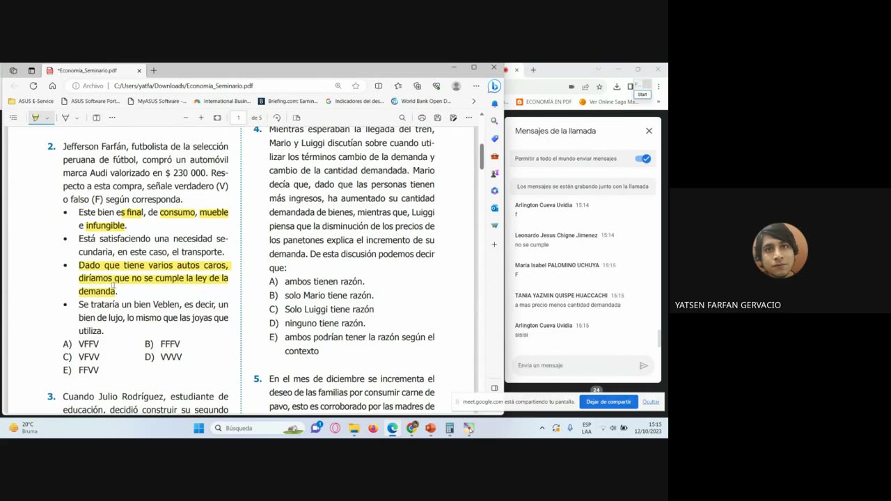
Task: Rotate the PDF page icon
Action: [277, 118]
